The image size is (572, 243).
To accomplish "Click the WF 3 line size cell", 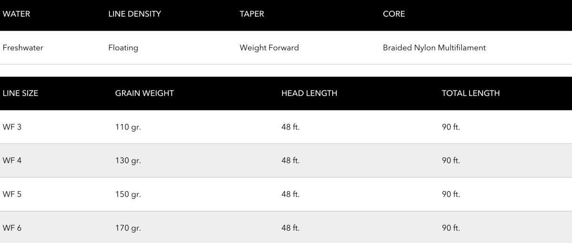I will click(12, 127).
